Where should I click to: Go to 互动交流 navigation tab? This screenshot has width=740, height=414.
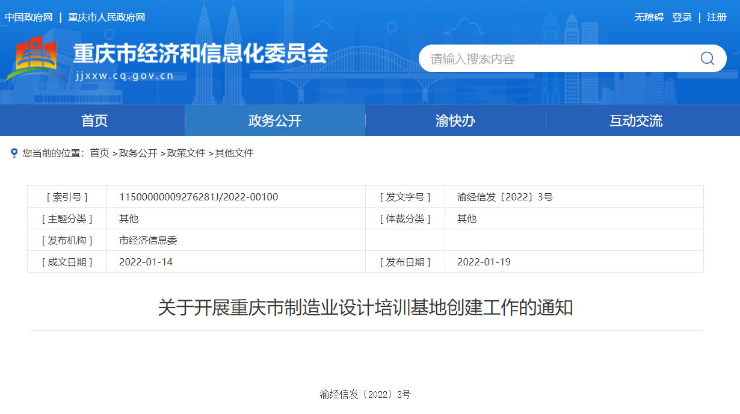click(x=635, y=121)
